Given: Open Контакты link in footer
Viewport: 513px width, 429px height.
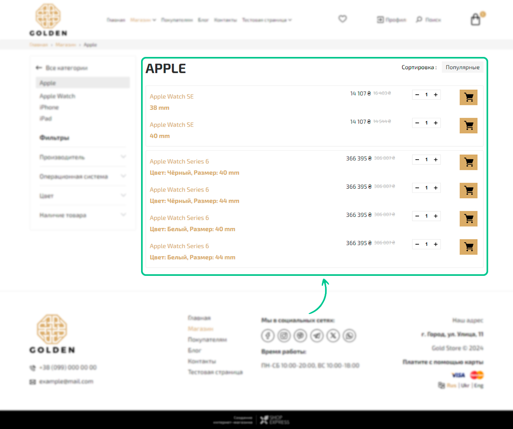Looking at the screenshot, I should coord(202,361).
